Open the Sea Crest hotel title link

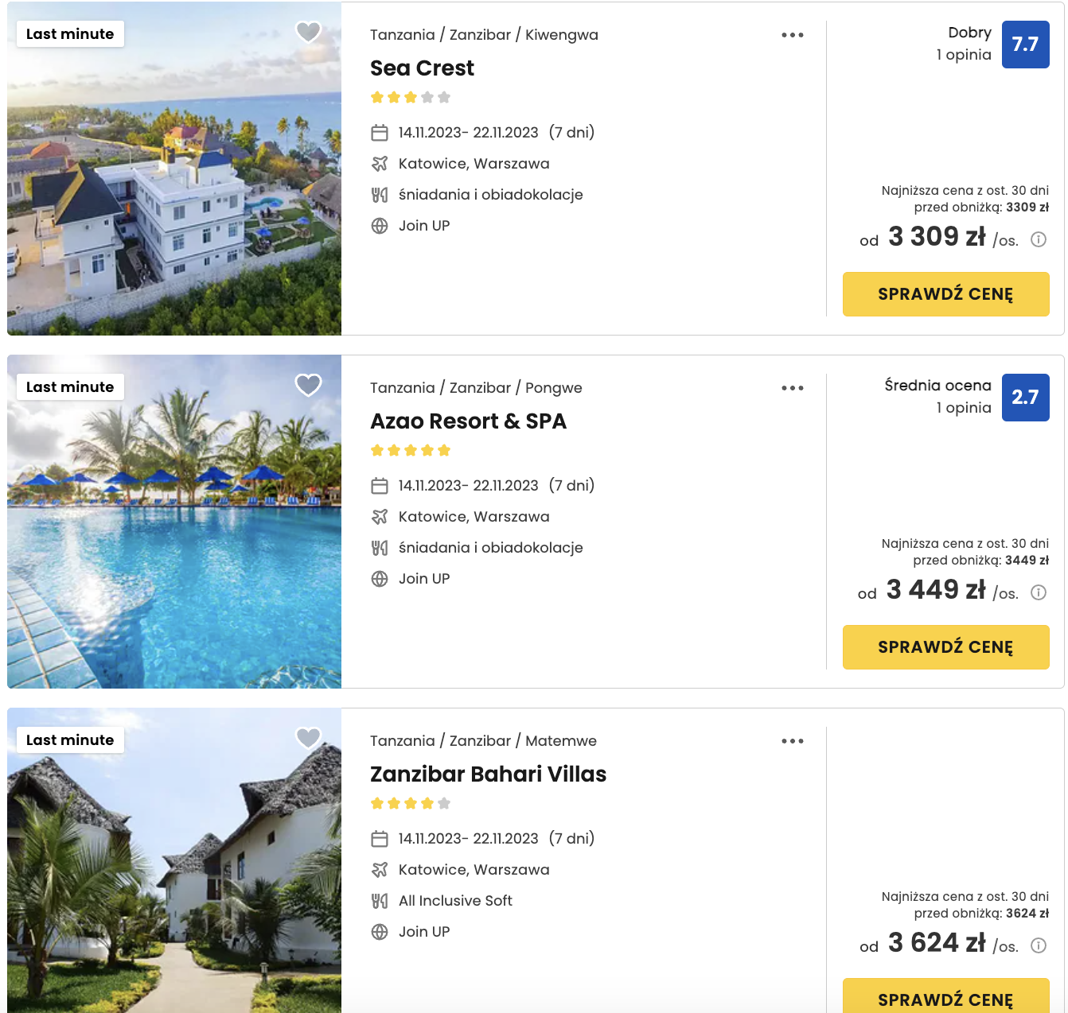point(422,68)
